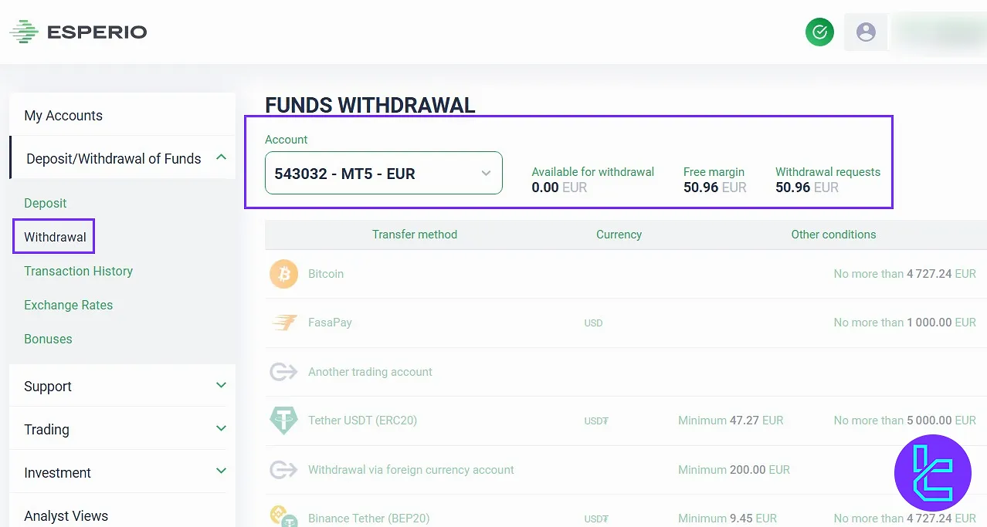Click the Tether USDT (ERC20) icon
The width and height of the screenshot is (987, 527).
point(283,421)
